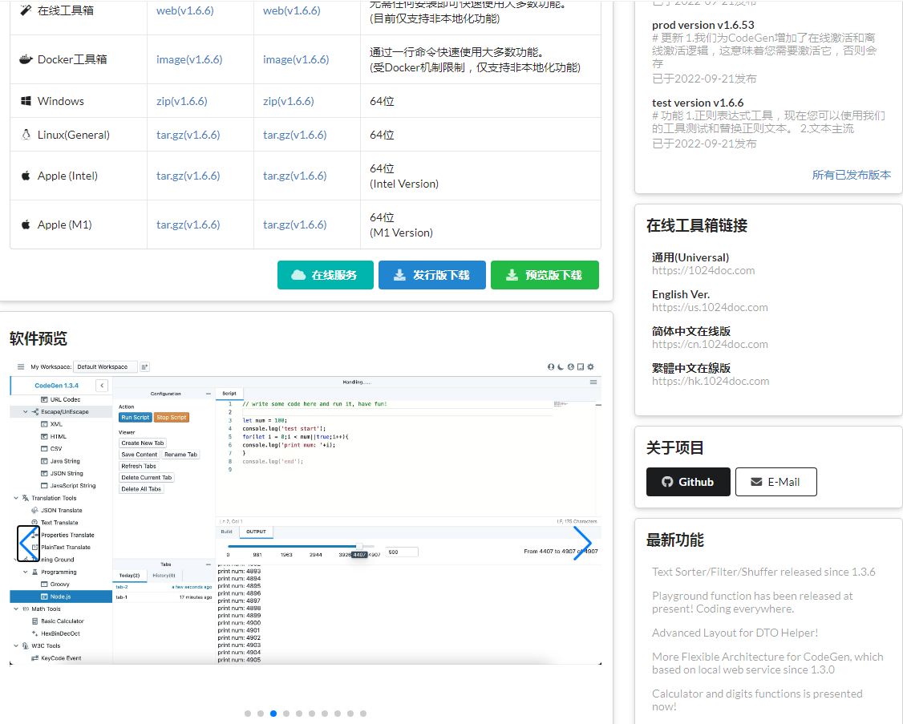Screen dimensions: 903x724
Task: Click the first tar.gz(v1.6.6) link in Linux row
Action: (x=188, y=135)
